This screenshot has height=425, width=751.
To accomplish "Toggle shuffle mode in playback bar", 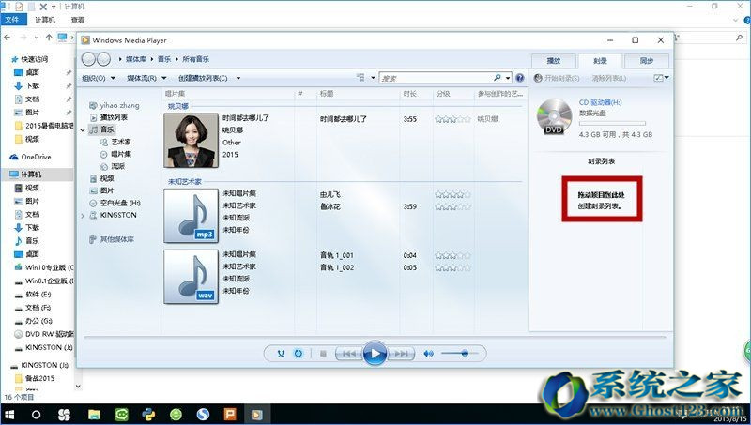I will [280, 353].
